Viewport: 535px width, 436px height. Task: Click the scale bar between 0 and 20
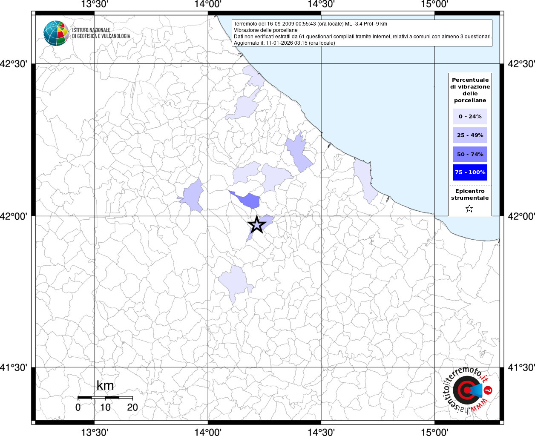click(x=105, y=398)
